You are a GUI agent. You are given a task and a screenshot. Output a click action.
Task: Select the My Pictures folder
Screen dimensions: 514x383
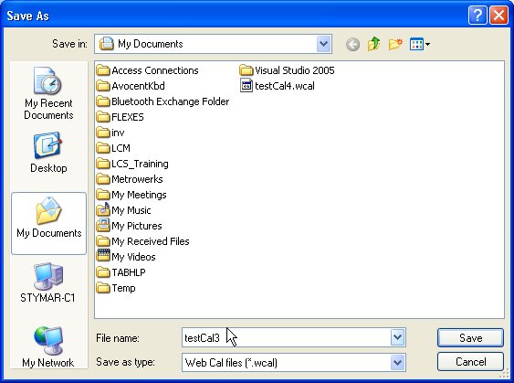click(129, 226)
